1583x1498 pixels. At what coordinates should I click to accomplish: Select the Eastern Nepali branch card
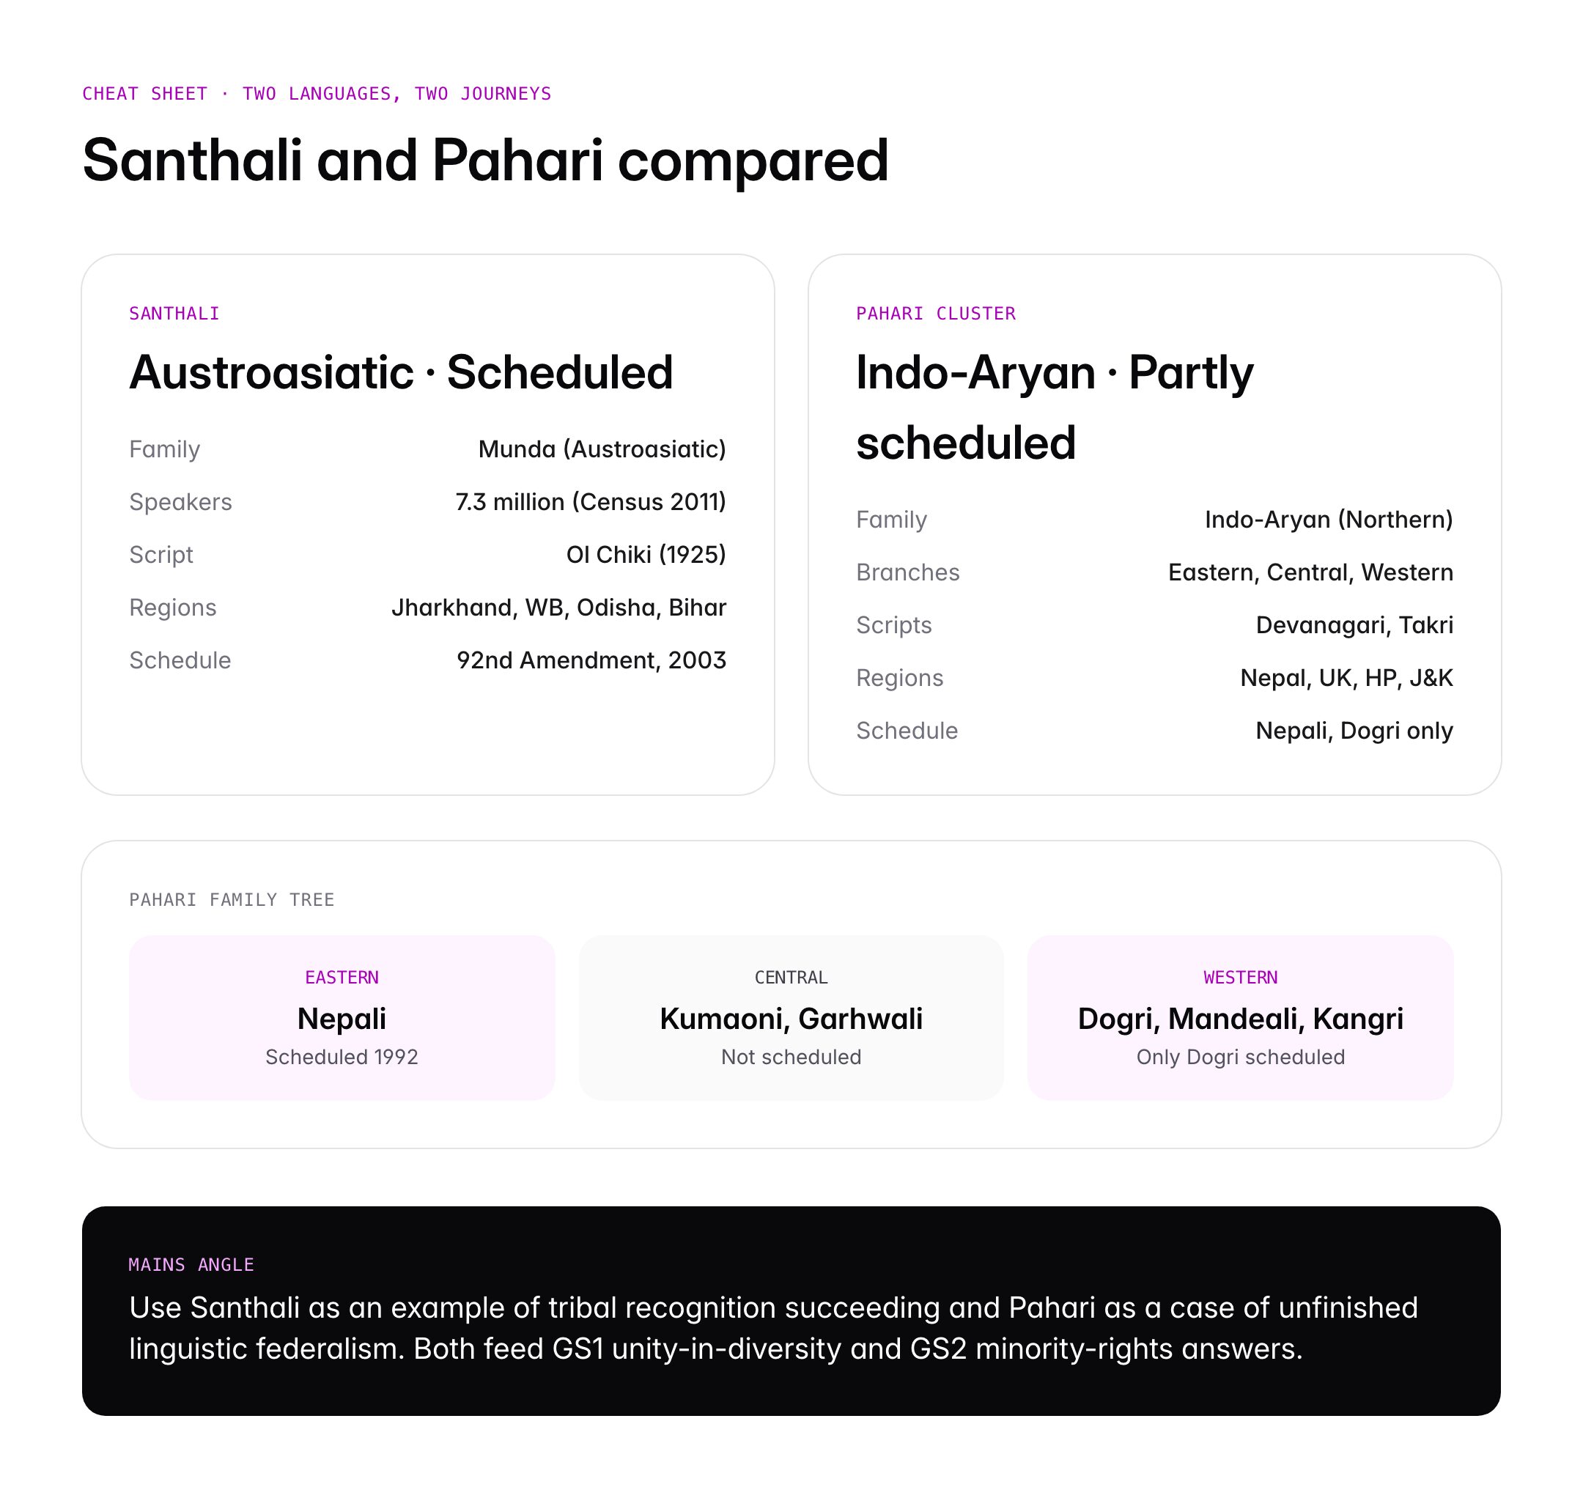[x=342, y=1018]
